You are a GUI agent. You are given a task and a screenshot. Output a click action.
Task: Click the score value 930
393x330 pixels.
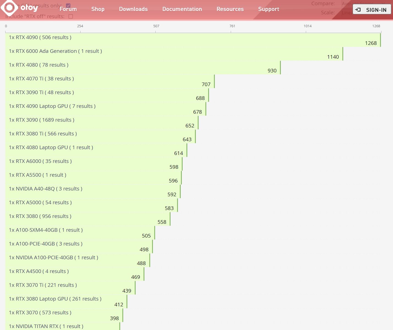coord(272,71)
